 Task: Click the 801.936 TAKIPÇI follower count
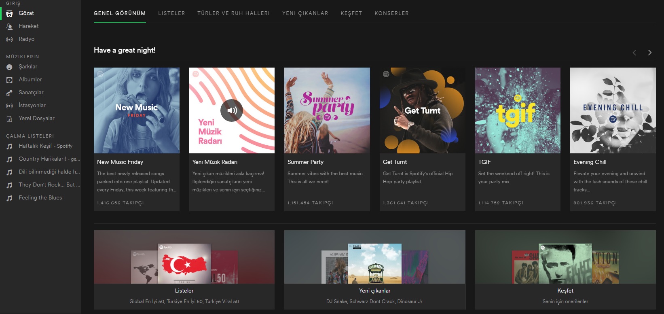point(595,203)
